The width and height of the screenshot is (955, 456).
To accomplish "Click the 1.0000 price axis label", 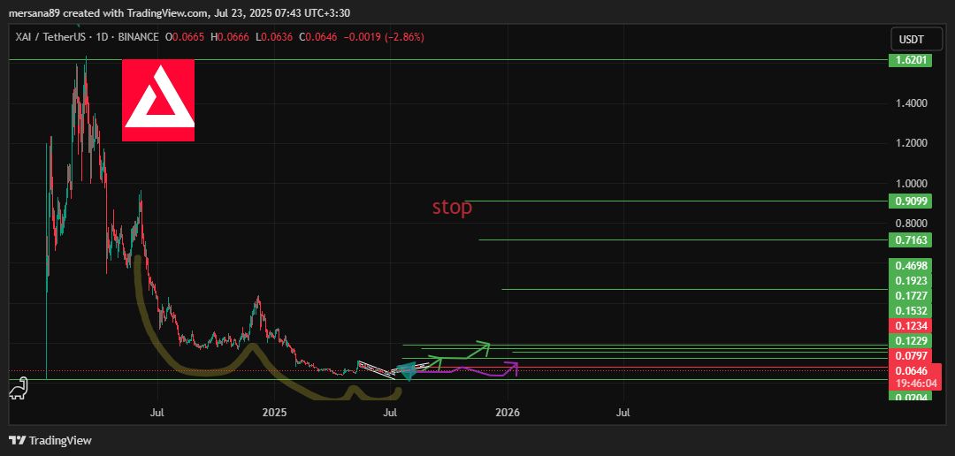I will pos(911,184).
